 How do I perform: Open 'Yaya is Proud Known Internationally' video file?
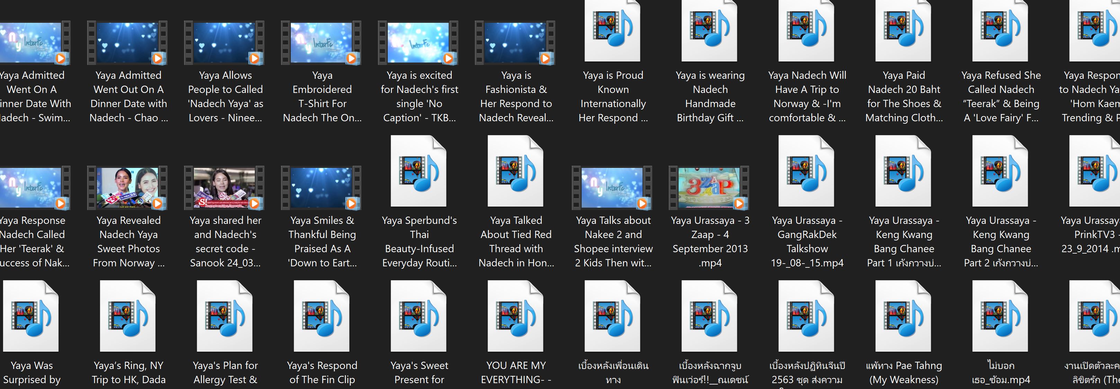point(612,30)
